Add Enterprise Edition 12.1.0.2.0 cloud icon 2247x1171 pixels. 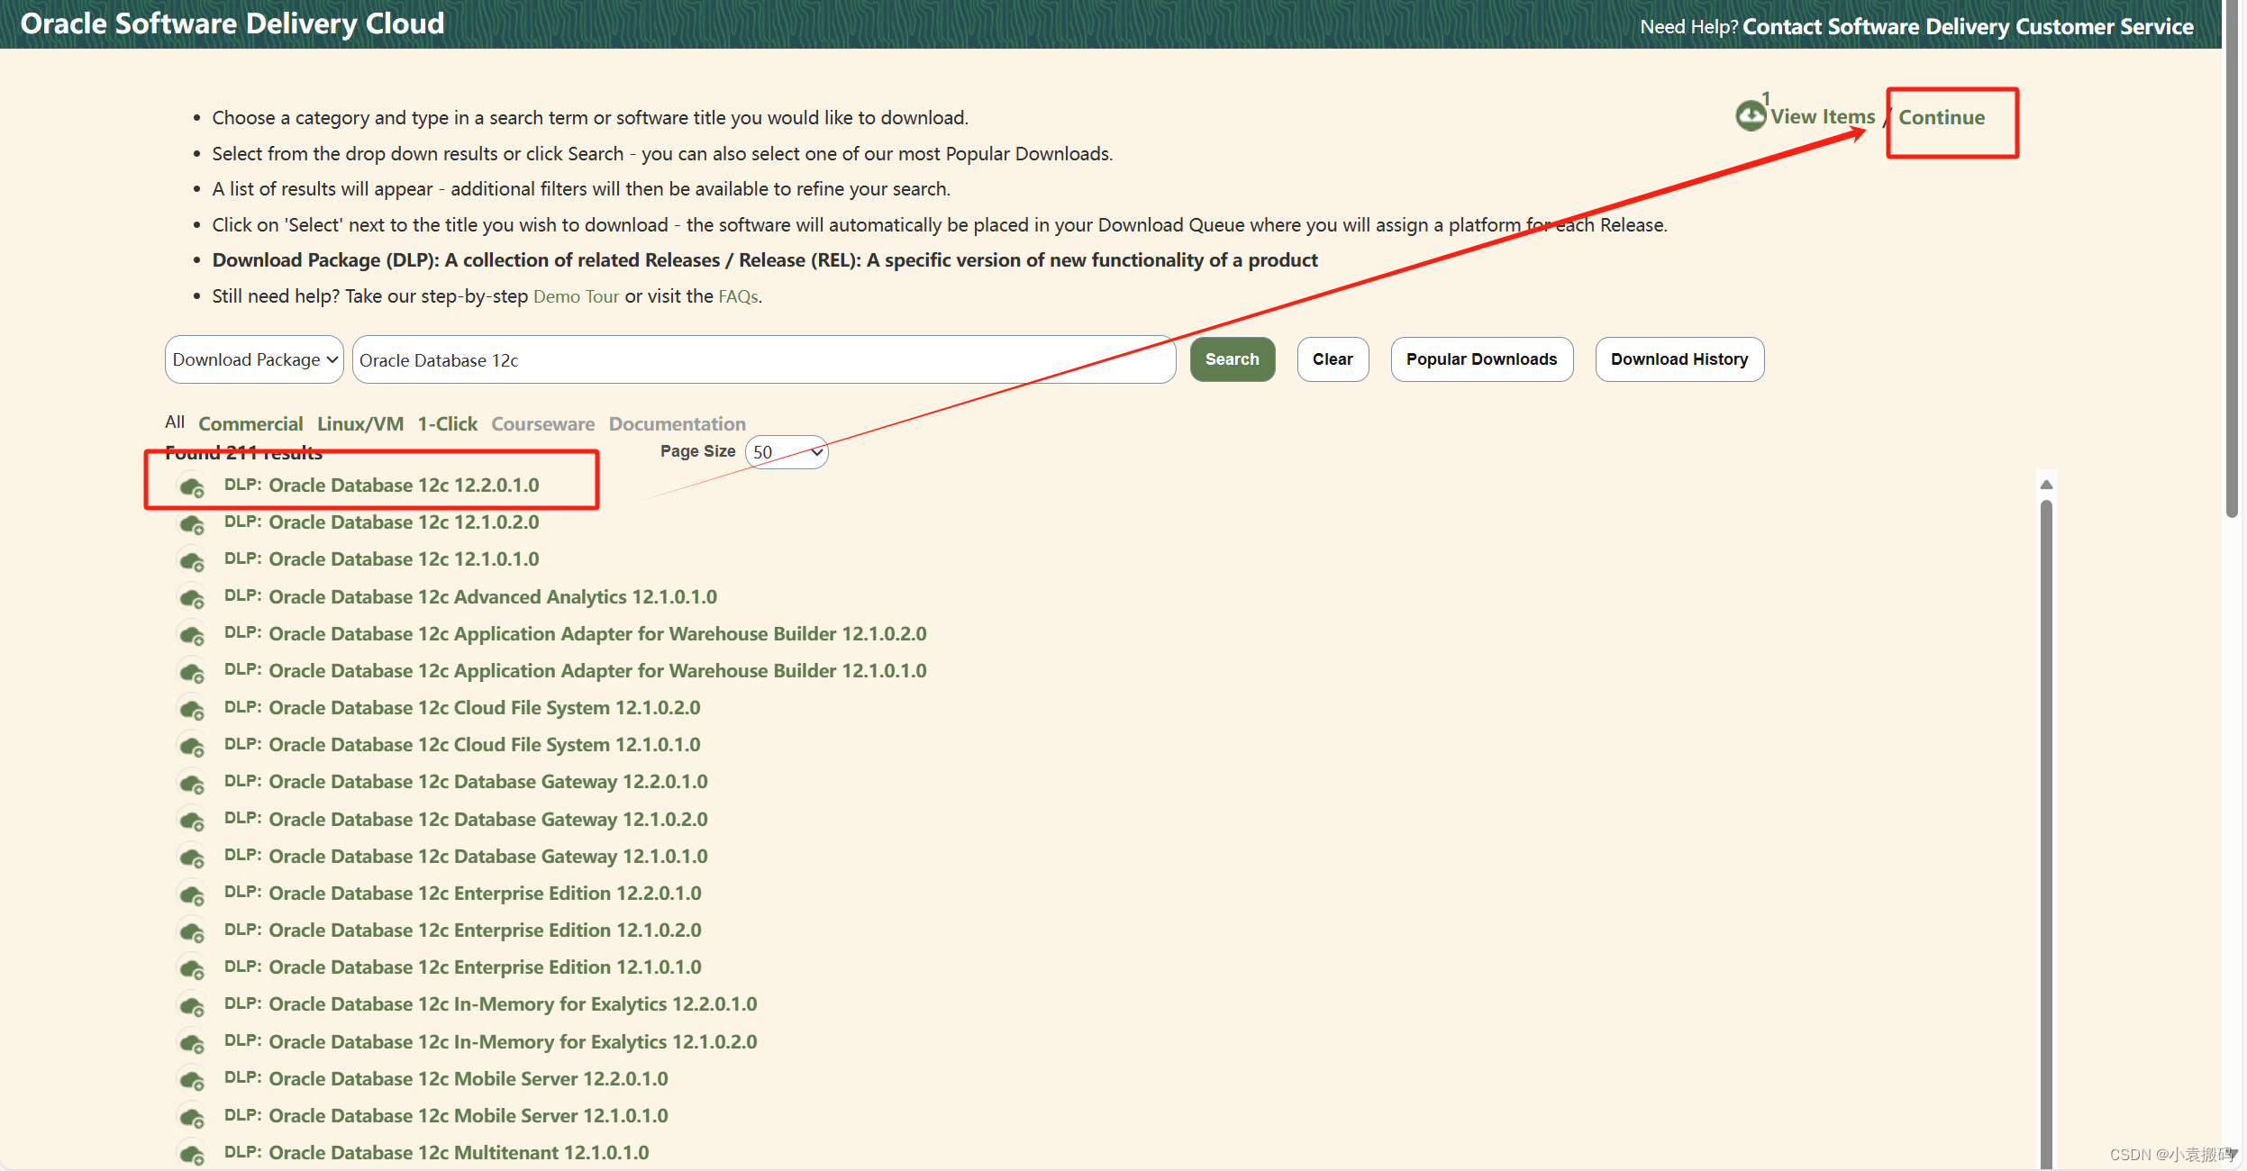tap(191, 932)
